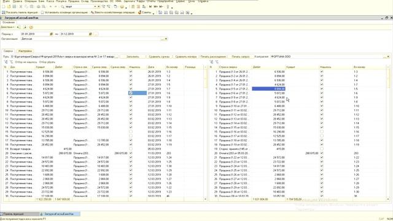Click ellipsis button next to Контрагент field
Image resolution: width=393 pixels, height=221 pixels.
(x=385, y=56)
